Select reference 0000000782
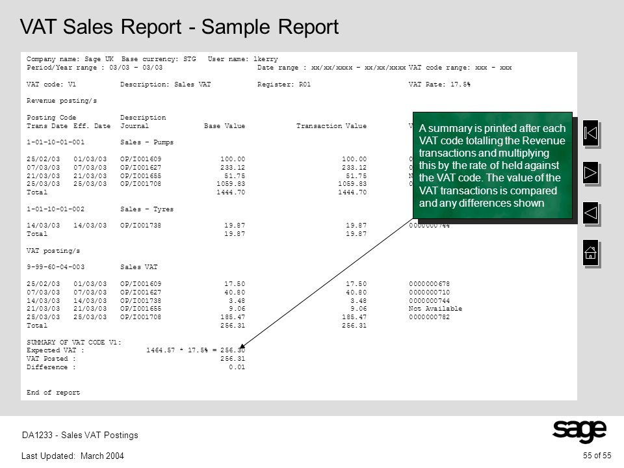Image resolution: width=624 pixels, height=468 pixels. (430, 317)
